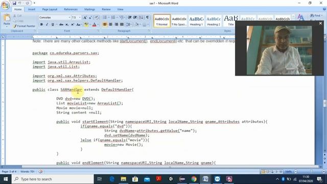The image size is (327, 184).
Task: Open Task View on taskbar
Action: pyautogui.click(x=100, y=179)
